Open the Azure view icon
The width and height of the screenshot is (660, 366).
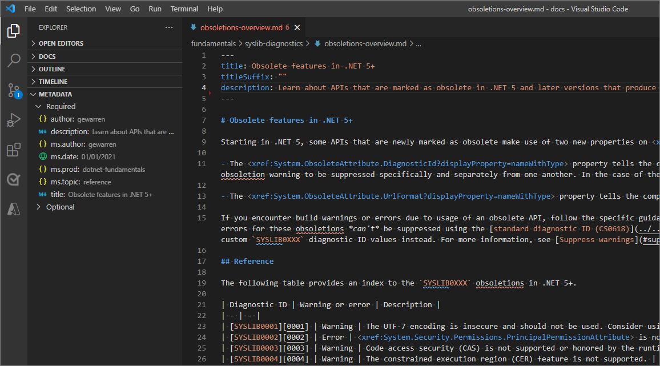tap(14, 209)
